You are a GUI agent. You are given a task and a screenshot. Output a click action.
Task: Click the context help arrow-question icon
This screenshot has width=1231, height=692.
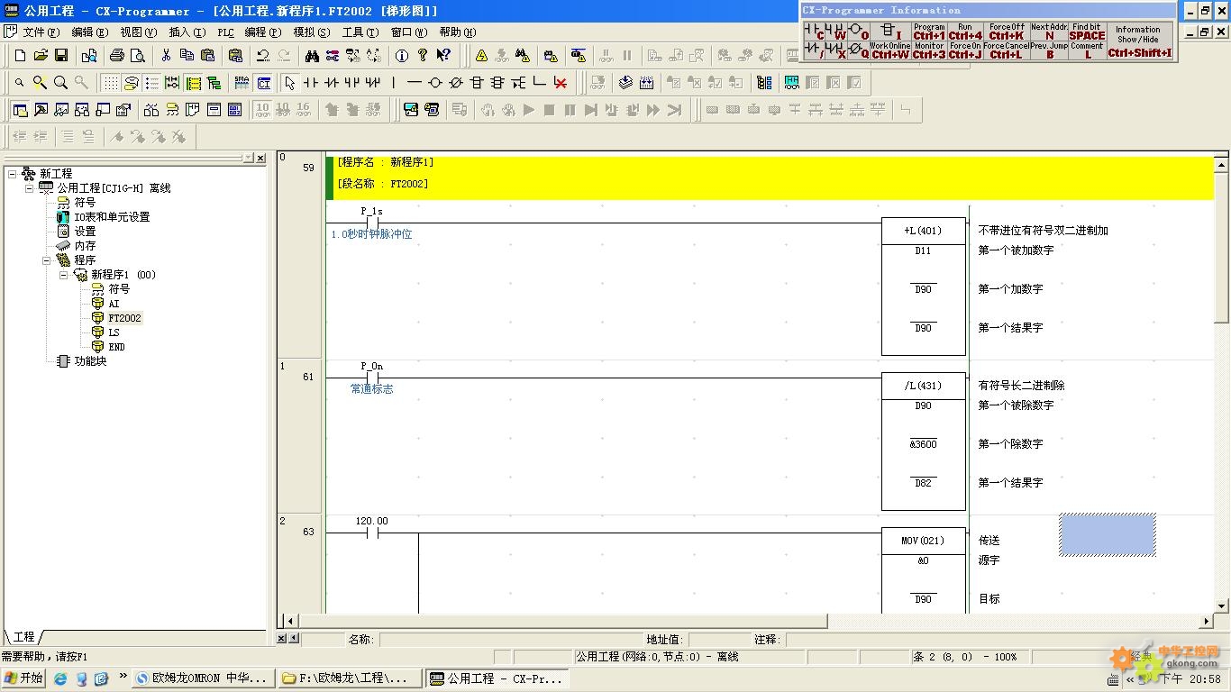pyautogui.click(x=443, y=56)
